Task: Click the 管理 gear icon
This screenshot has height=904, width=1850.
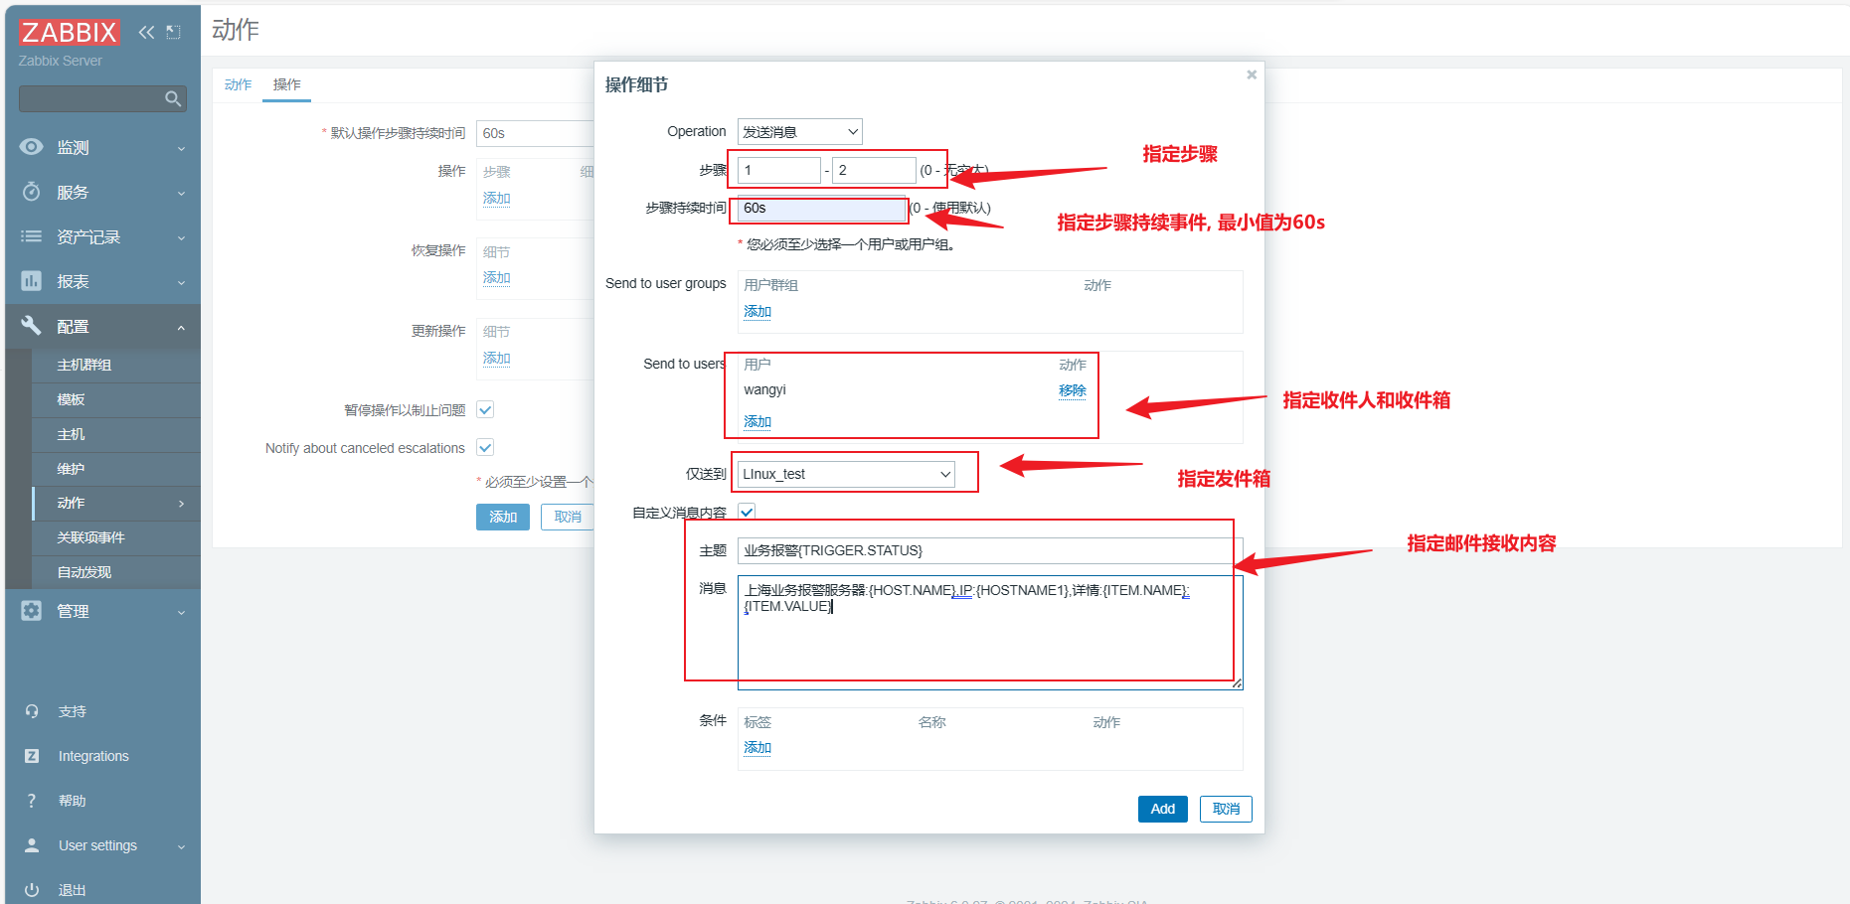Action: [32, 611]
